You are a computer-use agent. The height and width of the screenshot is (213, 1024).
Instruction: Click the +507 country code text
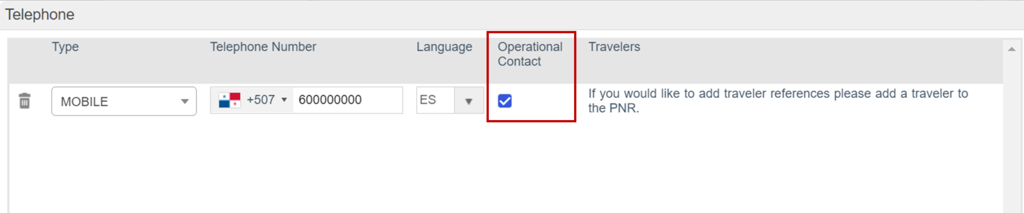[x=260, y=100]
